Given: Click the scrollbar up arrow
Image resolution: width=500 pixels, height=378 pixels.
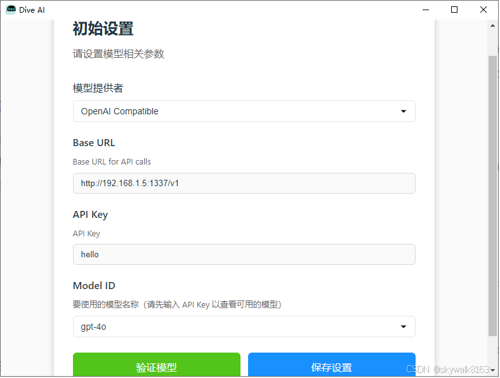Looking at the screenshot, I should (x=492, y=25).
